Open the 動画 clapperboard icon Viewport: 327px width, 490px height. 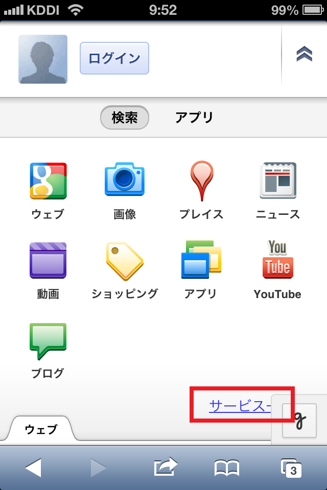click(48, 260)
